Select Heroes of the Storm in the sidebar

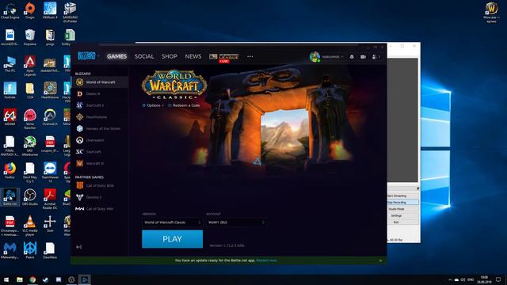pos(100,128)
